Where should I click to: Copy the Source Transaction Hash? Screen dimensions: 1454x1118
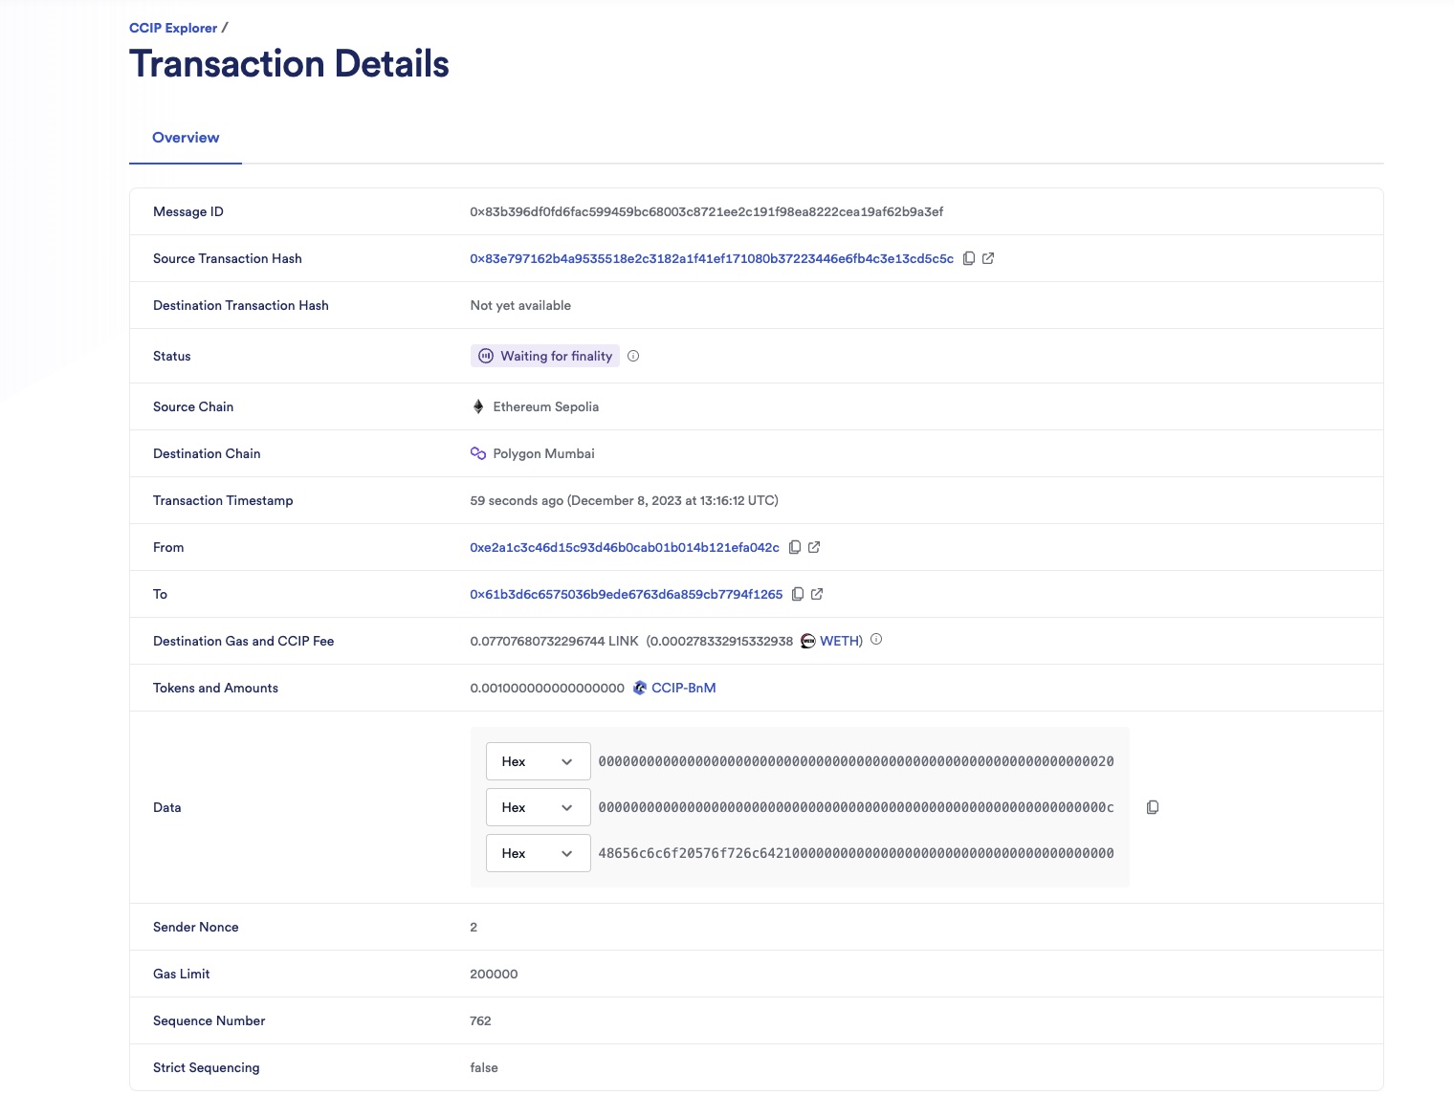(x=969, y=258)
